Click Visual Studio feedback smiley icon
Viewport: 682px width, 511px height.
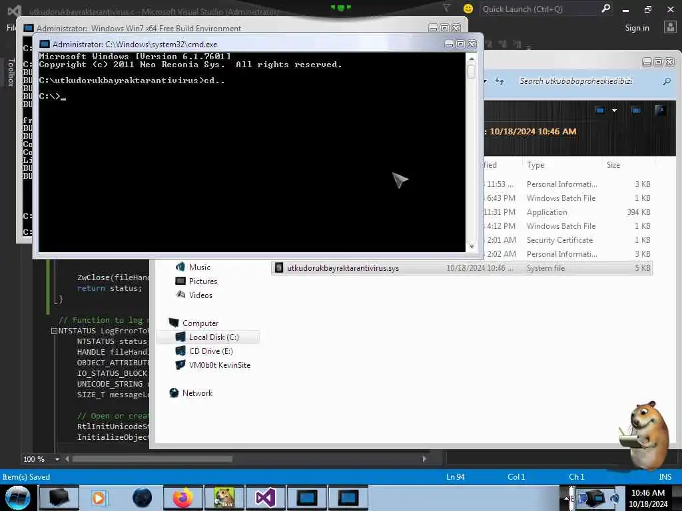click(468, 9)
